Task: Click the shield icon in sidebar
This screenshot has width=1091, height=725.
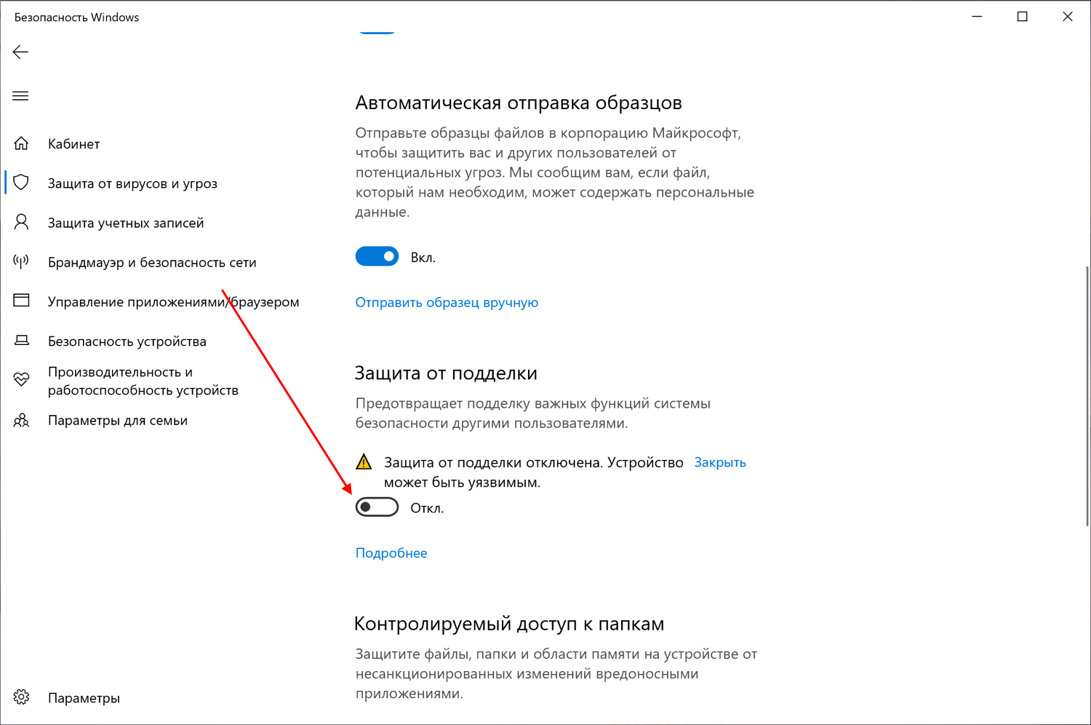Action: (x=21, y=183)
